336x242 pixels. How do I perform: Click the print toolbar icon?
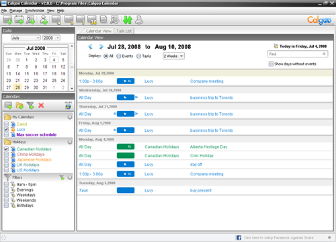139,20
